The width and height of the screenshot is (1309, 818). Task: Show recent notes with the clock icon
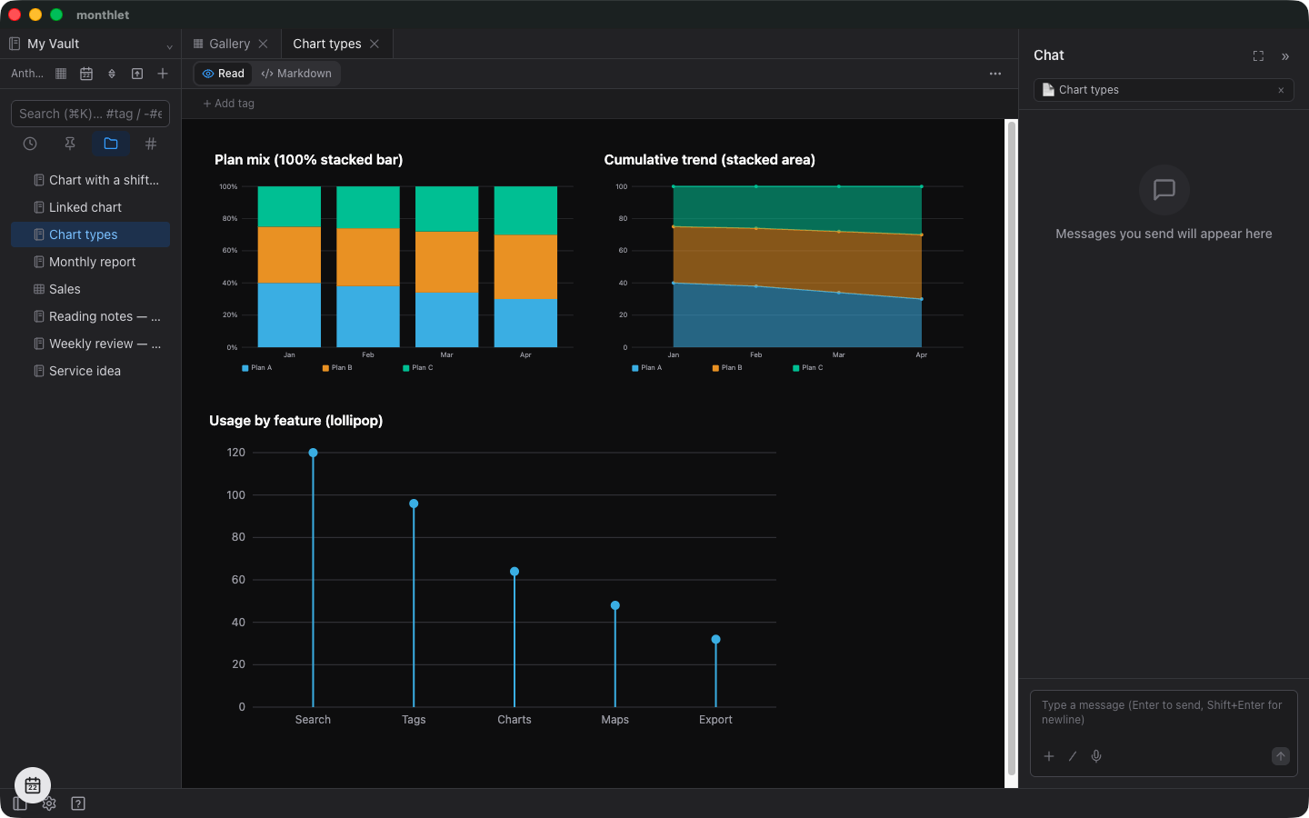(x=30, y=144)
